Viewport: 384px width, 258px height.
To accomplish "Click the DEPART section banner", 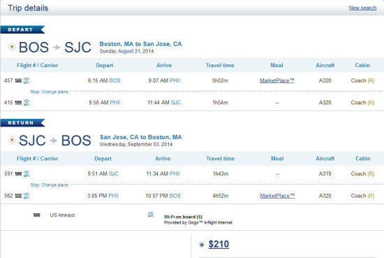I will point(22,29).
